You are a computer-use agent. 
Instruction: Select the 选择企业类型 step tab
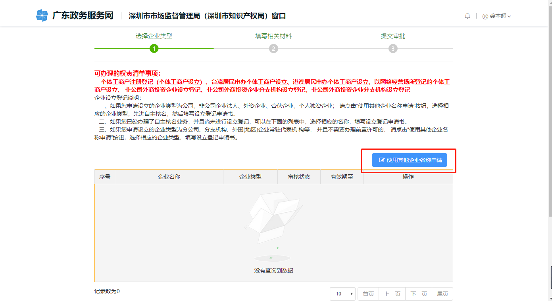tap(154, 36)
